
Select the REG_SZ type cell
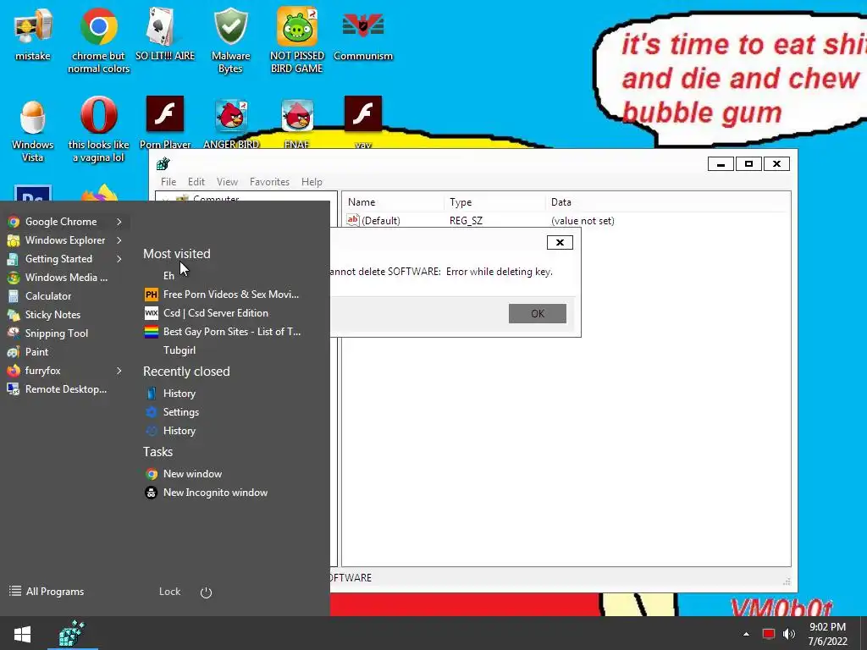click(467, 221)
